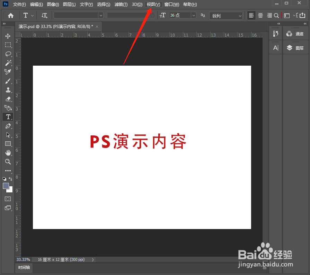Click the font size field showing 36 点
The image size is (310, 275).
pyautogui.click(x=180, y=15)
